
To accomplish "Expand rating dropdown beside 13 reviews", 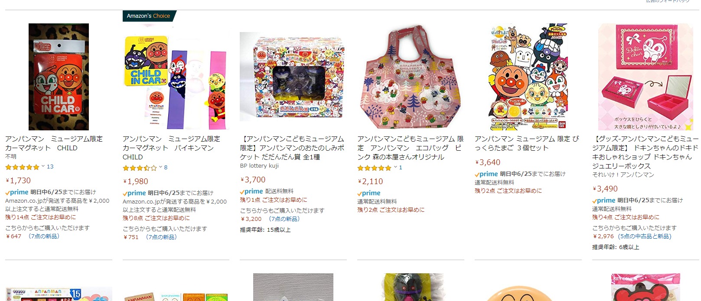I will [43, 167].
